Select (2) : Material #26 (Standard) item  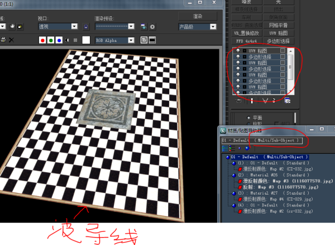pos(274,175)
